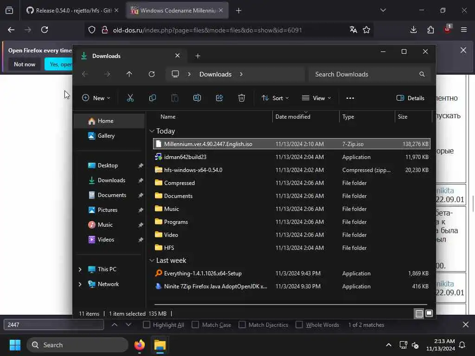Click the Not now button
This screenshot has width=475, height=356.
[x=25, y=64]
